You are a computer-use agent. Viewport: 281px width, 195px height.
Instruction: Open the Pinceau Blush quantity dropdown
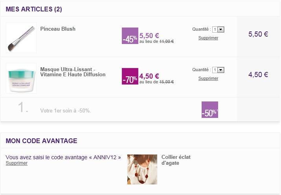(x=218, y=29)
